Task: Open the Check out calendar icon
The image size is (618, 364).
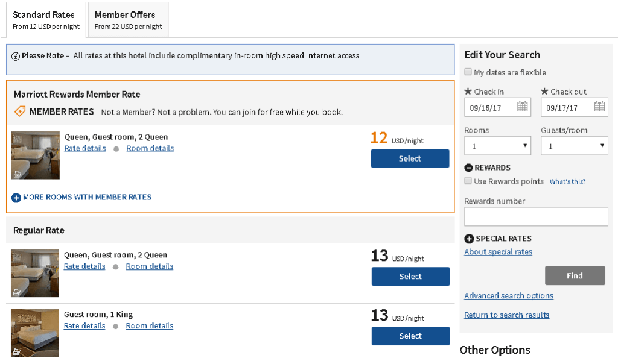Action: pyautogui.click(x=599, y=106)
